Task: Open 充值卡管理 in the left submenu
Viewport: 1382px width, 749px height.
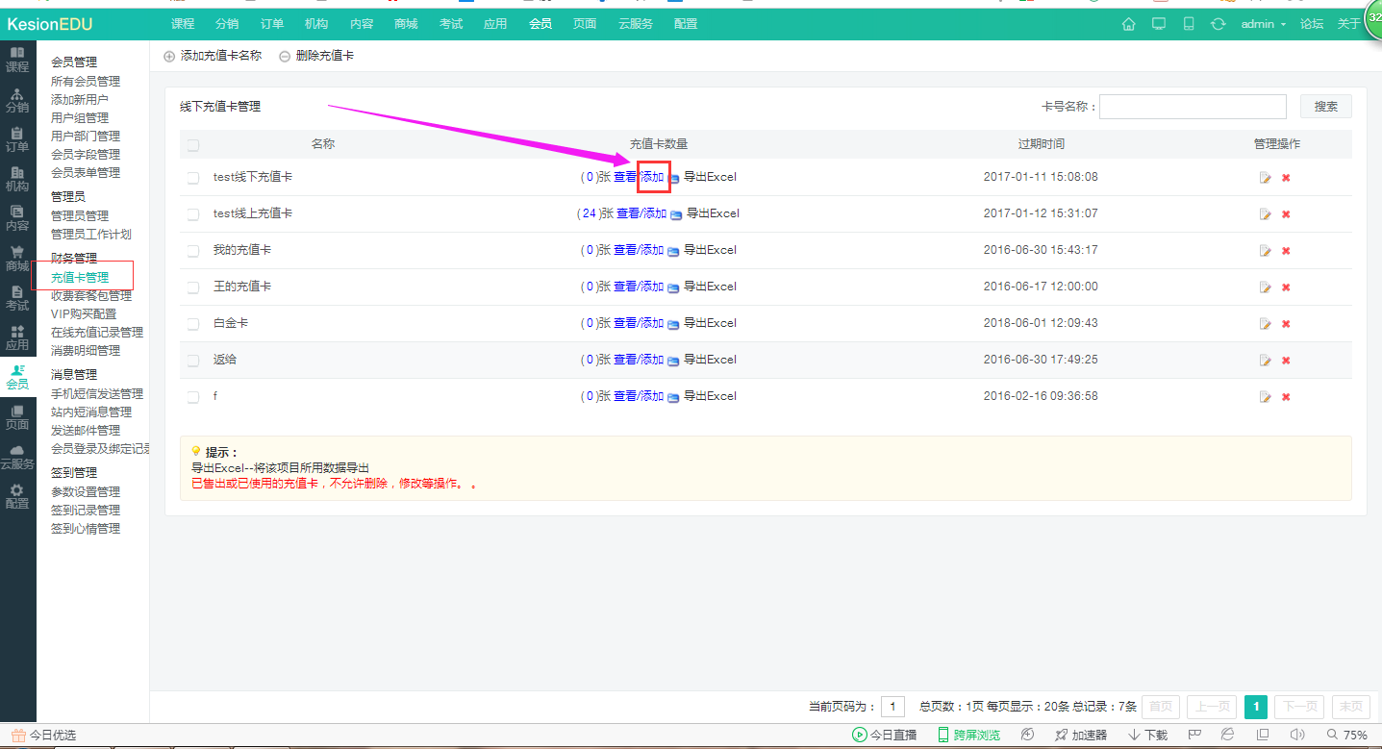Action: pyautogui.click(x=80, y=277)
